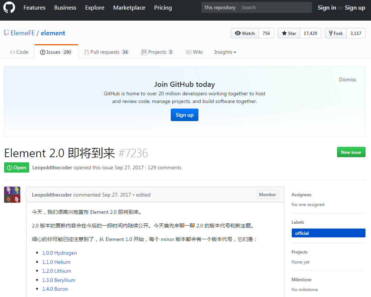Image resolution: width=371 pixels, height=297 pixels.
Task: Click the user avatar of Leopoldthecoder
Action: (12, 195)
